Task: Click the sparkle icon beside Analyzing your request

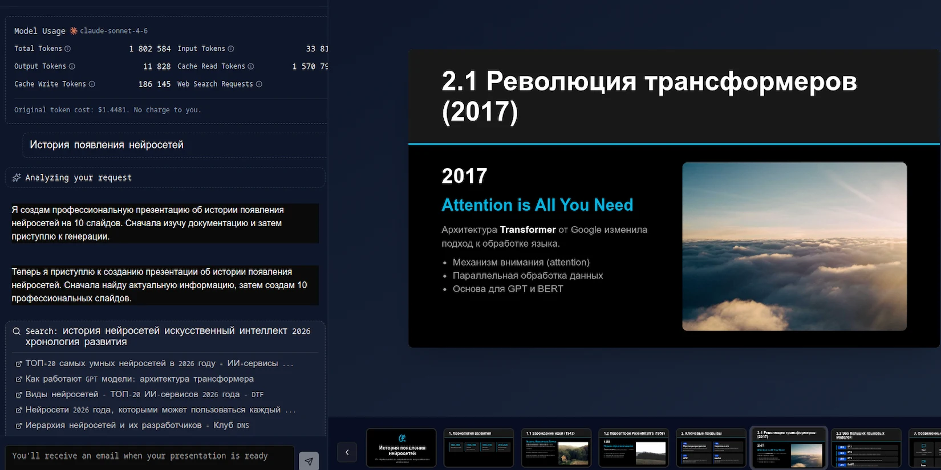Action: [17, 178]
